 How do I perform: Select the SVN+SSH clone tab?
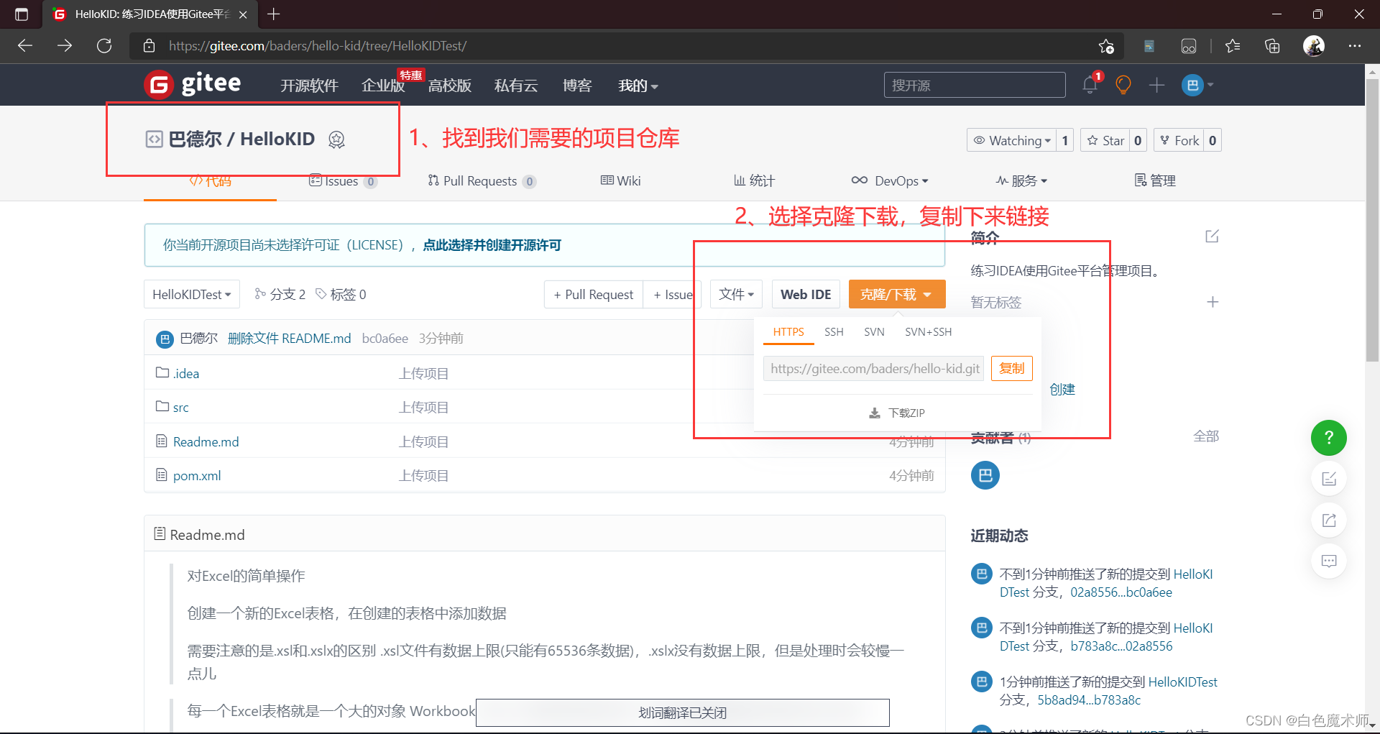pyautogui.click(x=928, y=332)
